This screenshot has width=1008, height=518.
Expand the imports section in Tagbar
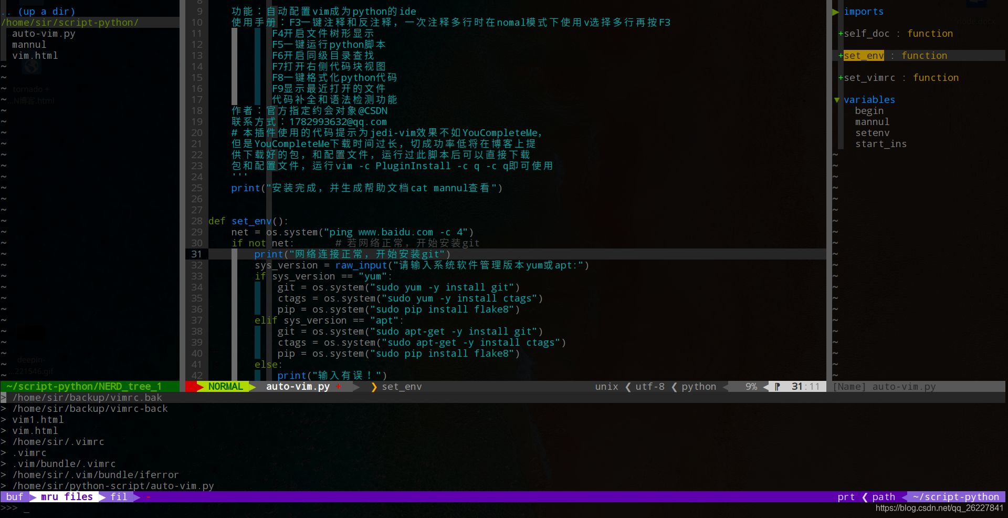coord(836,12)
